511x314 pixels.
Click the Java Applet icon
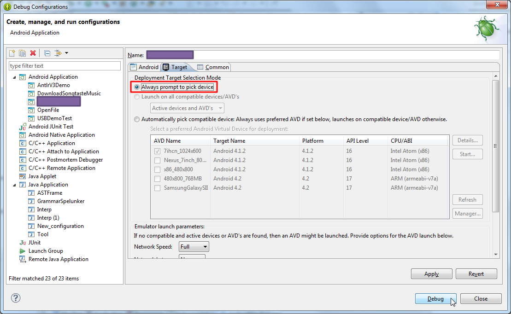(23, 176)
